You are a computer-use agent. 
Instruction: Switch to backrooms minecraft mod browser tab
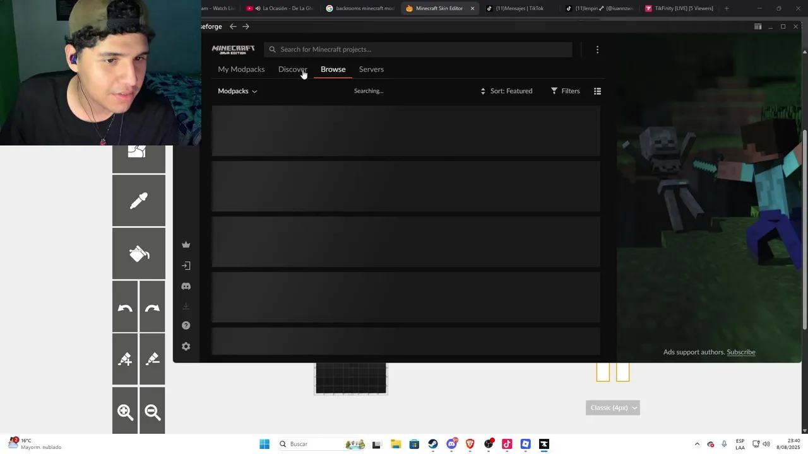click(360, 8)
